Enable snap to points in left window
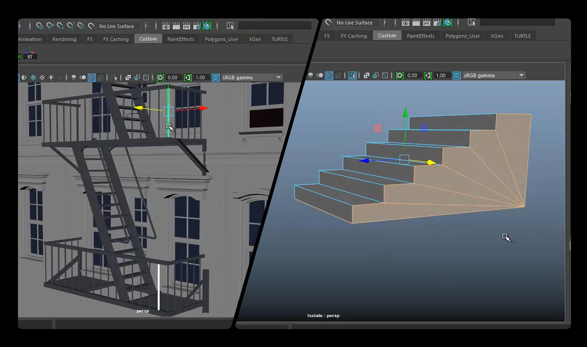Viewport: 587px width, 347px height. [60, 26]
